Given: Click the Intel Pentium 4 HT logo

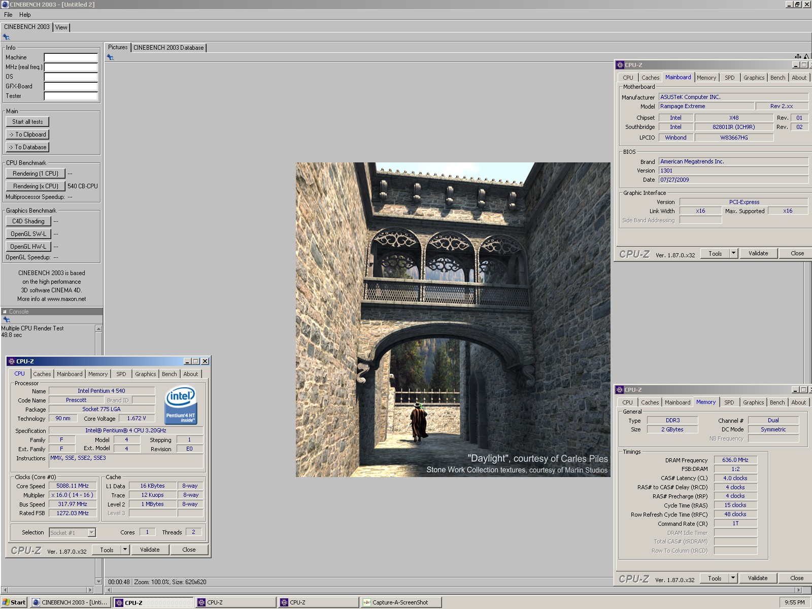Looking at the screenshot, I should [181, 405].
